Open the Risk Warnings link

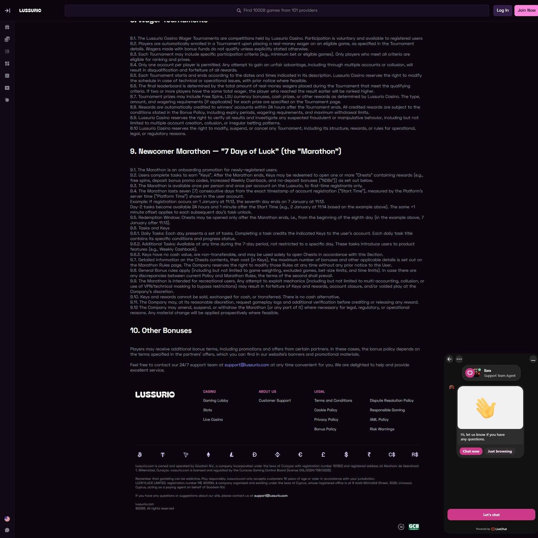pyautogui.click(x=382, y=429)
